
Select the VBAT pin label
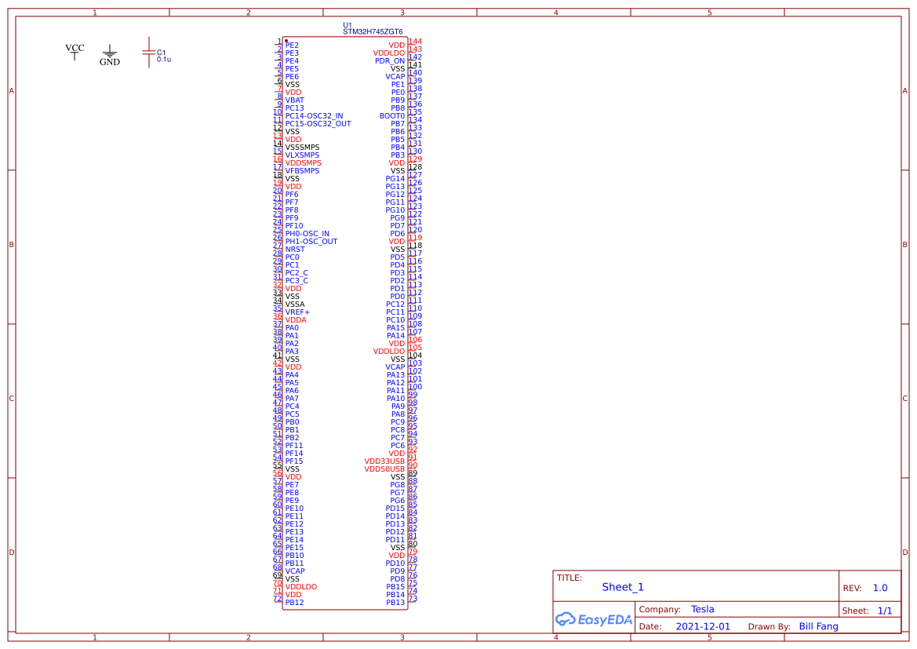click(295, 100)
